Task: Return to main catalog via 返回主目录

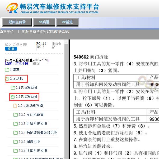Action: (17, 22)
